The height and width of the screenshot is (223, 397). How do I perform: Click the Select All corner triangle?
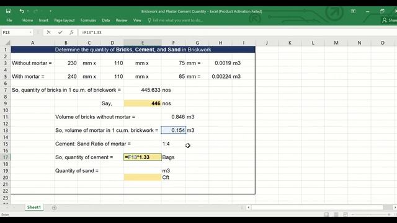[x=7, y=43]
